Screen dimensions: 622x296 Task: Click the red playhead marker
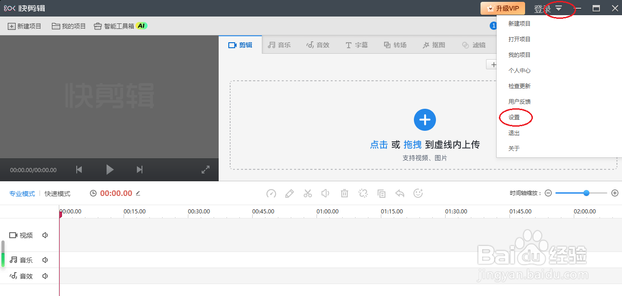coord(60,214)
